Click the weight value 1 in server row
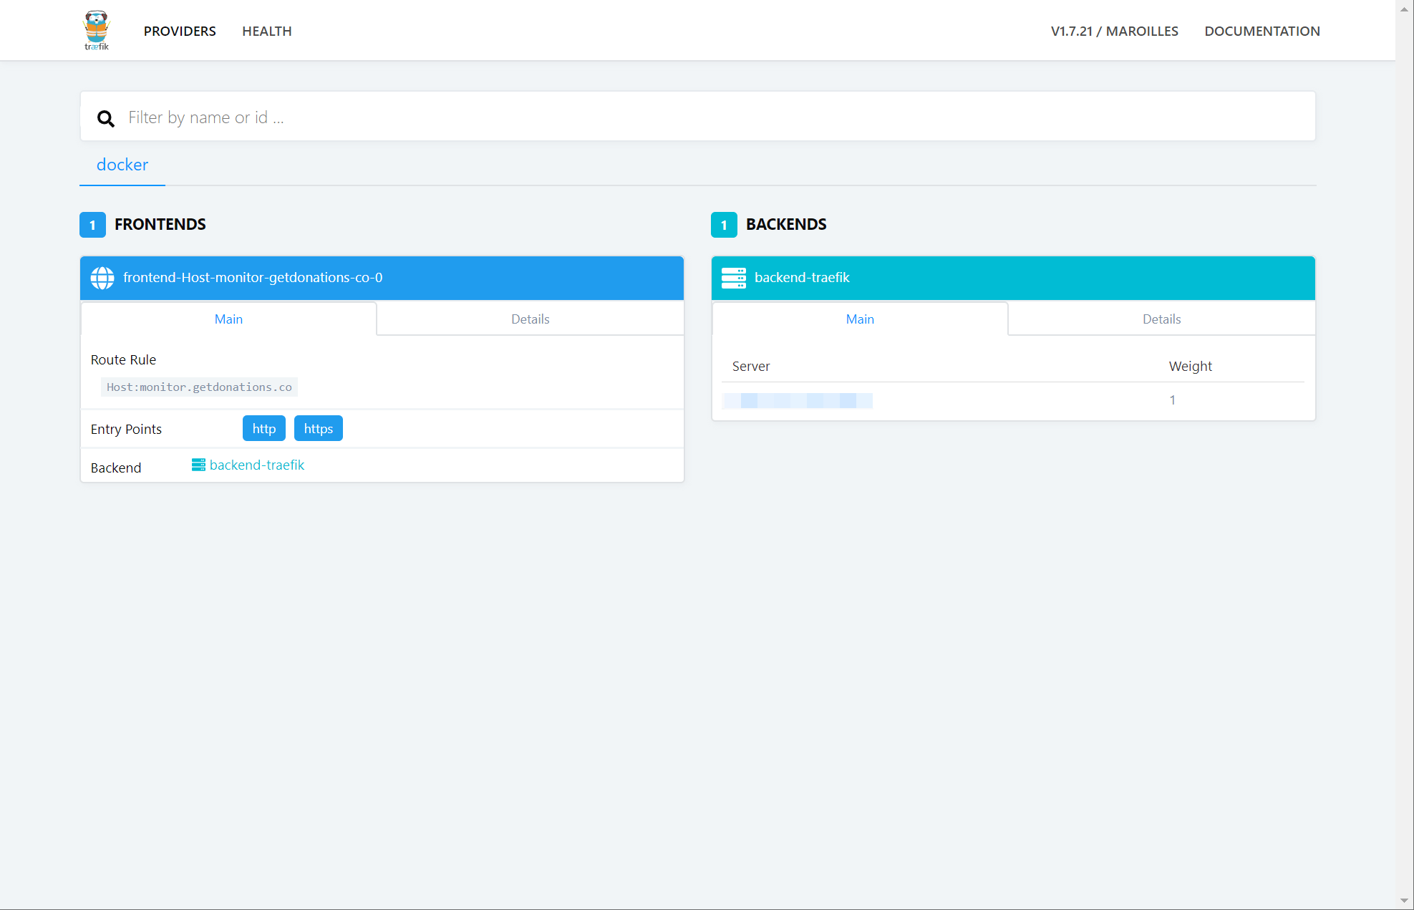 (x=1173, y=400)
